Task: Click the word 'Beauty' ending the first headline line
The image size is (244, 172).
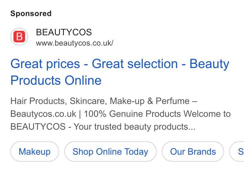Action: tap(209, 64)
